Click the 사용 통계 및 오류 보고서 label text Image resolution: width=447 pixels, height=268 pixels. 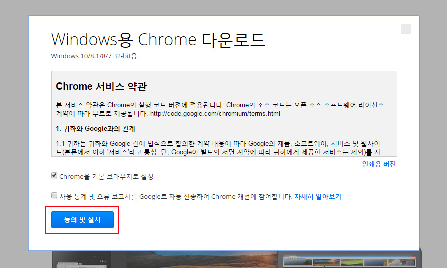click(176, 197)
